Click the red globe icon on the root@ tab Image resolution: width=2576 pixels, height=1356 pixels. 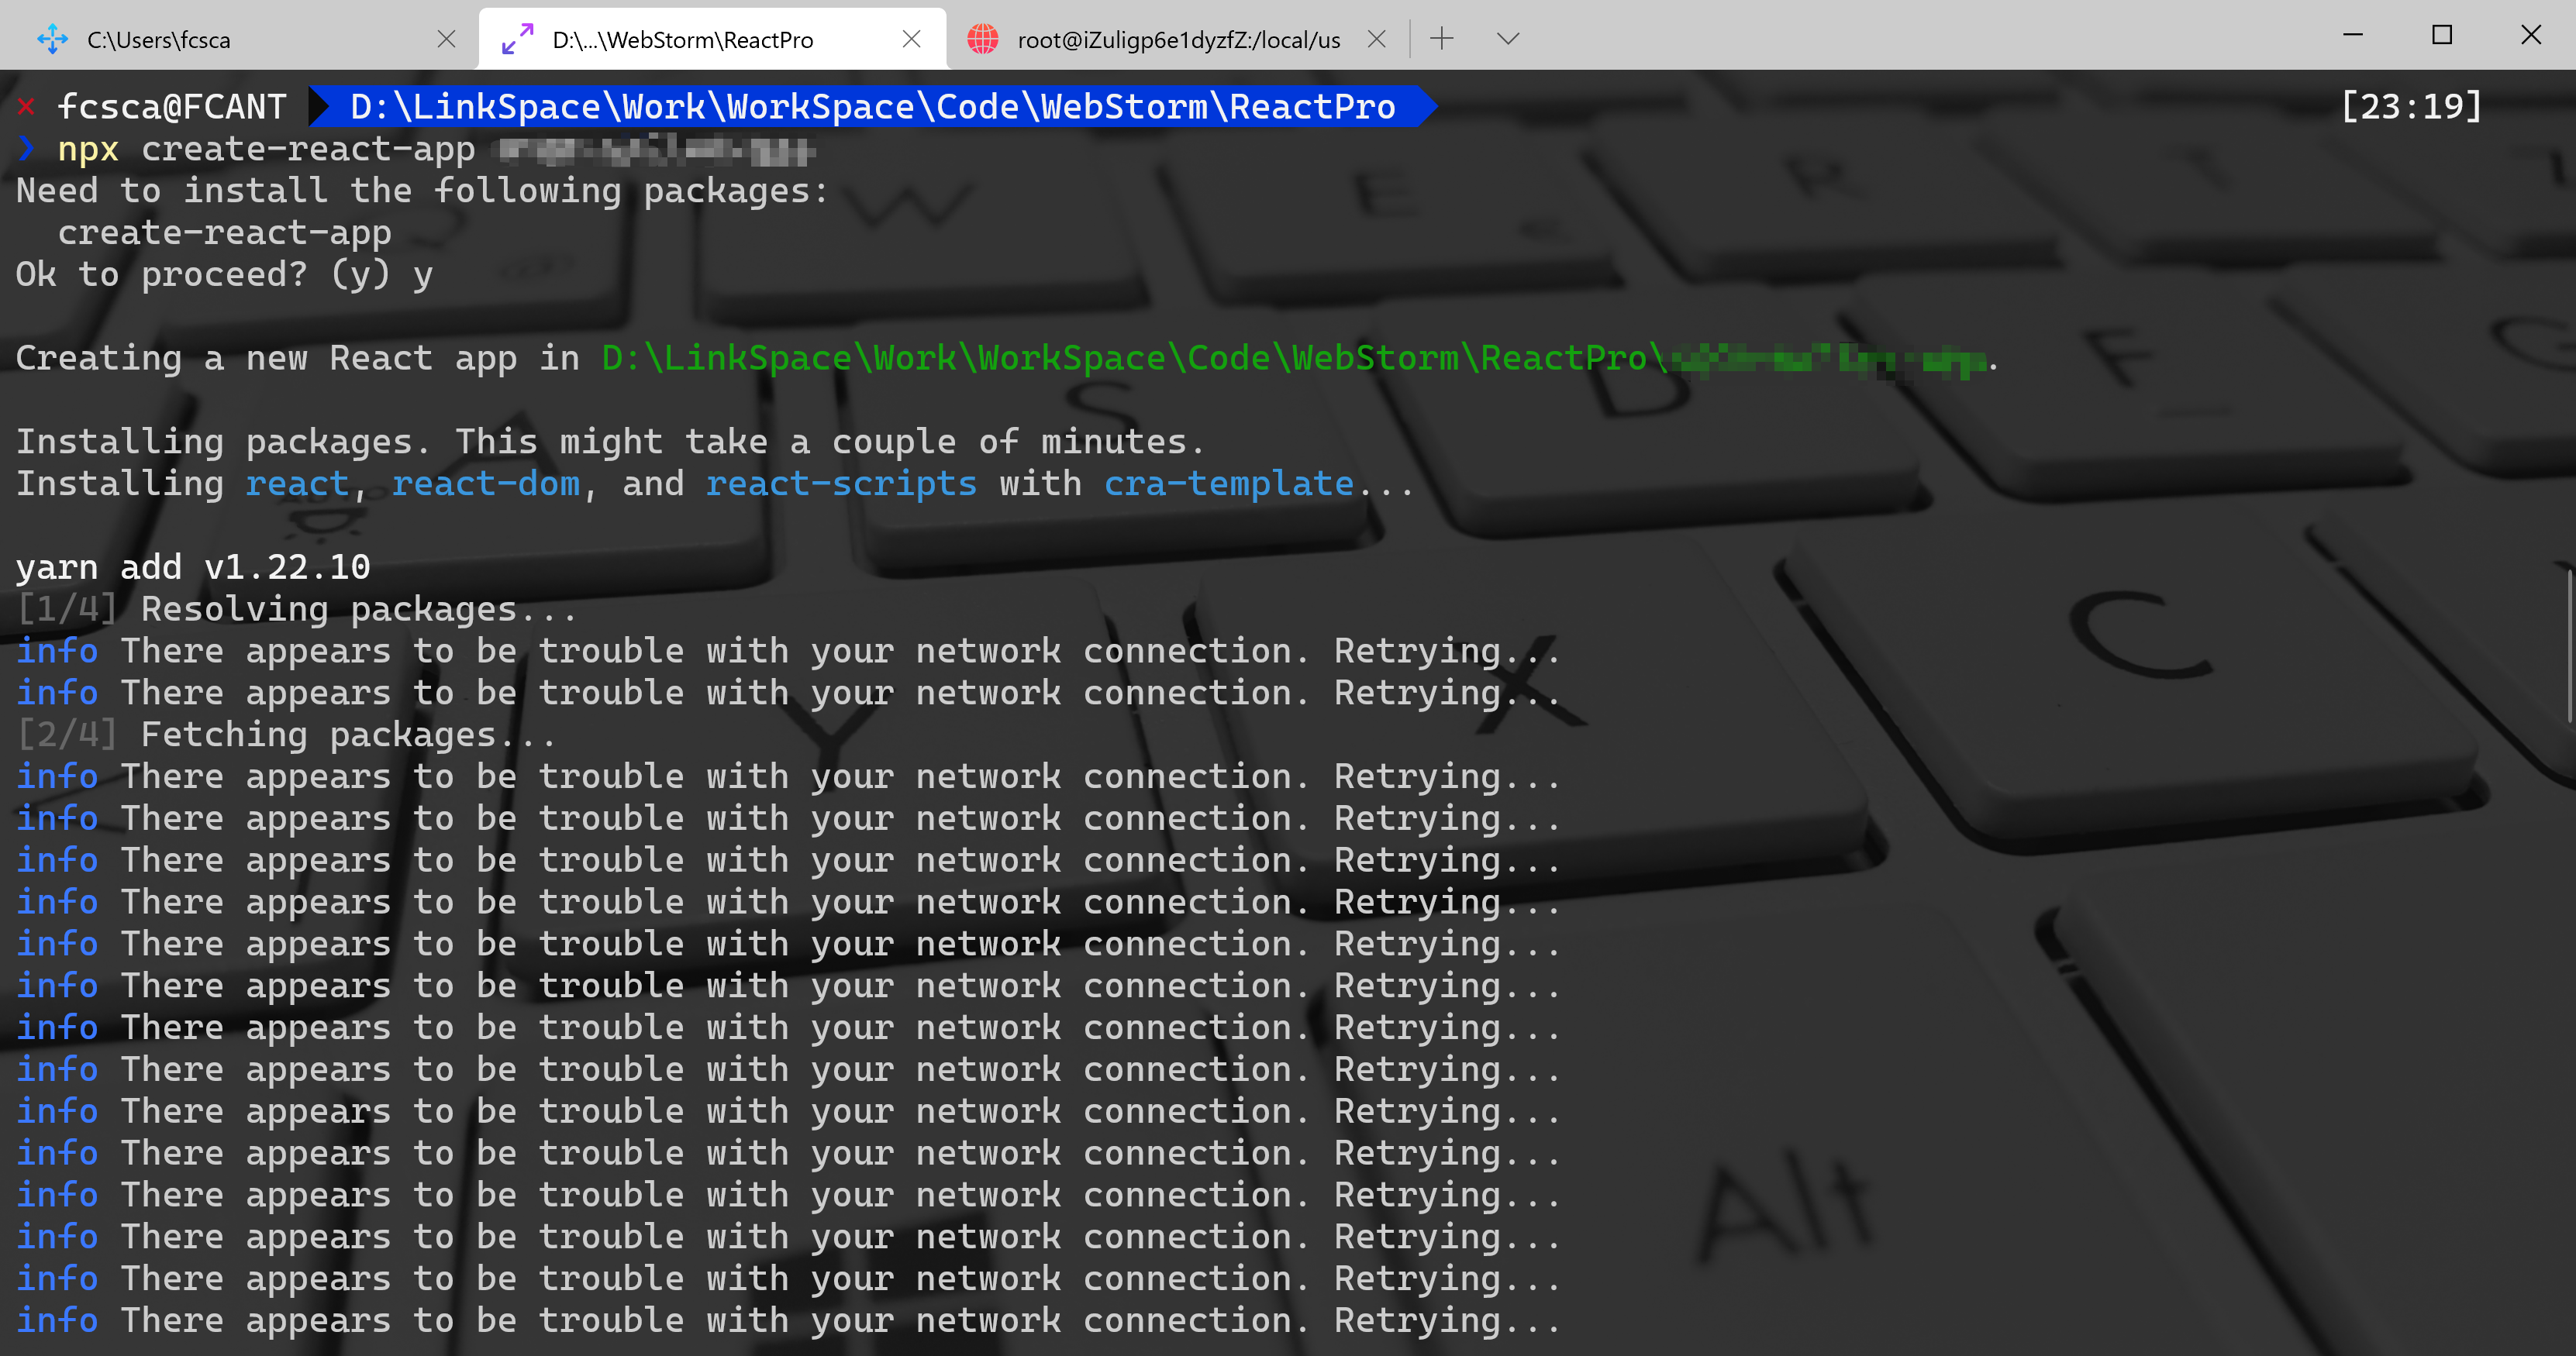click(983, 39)
